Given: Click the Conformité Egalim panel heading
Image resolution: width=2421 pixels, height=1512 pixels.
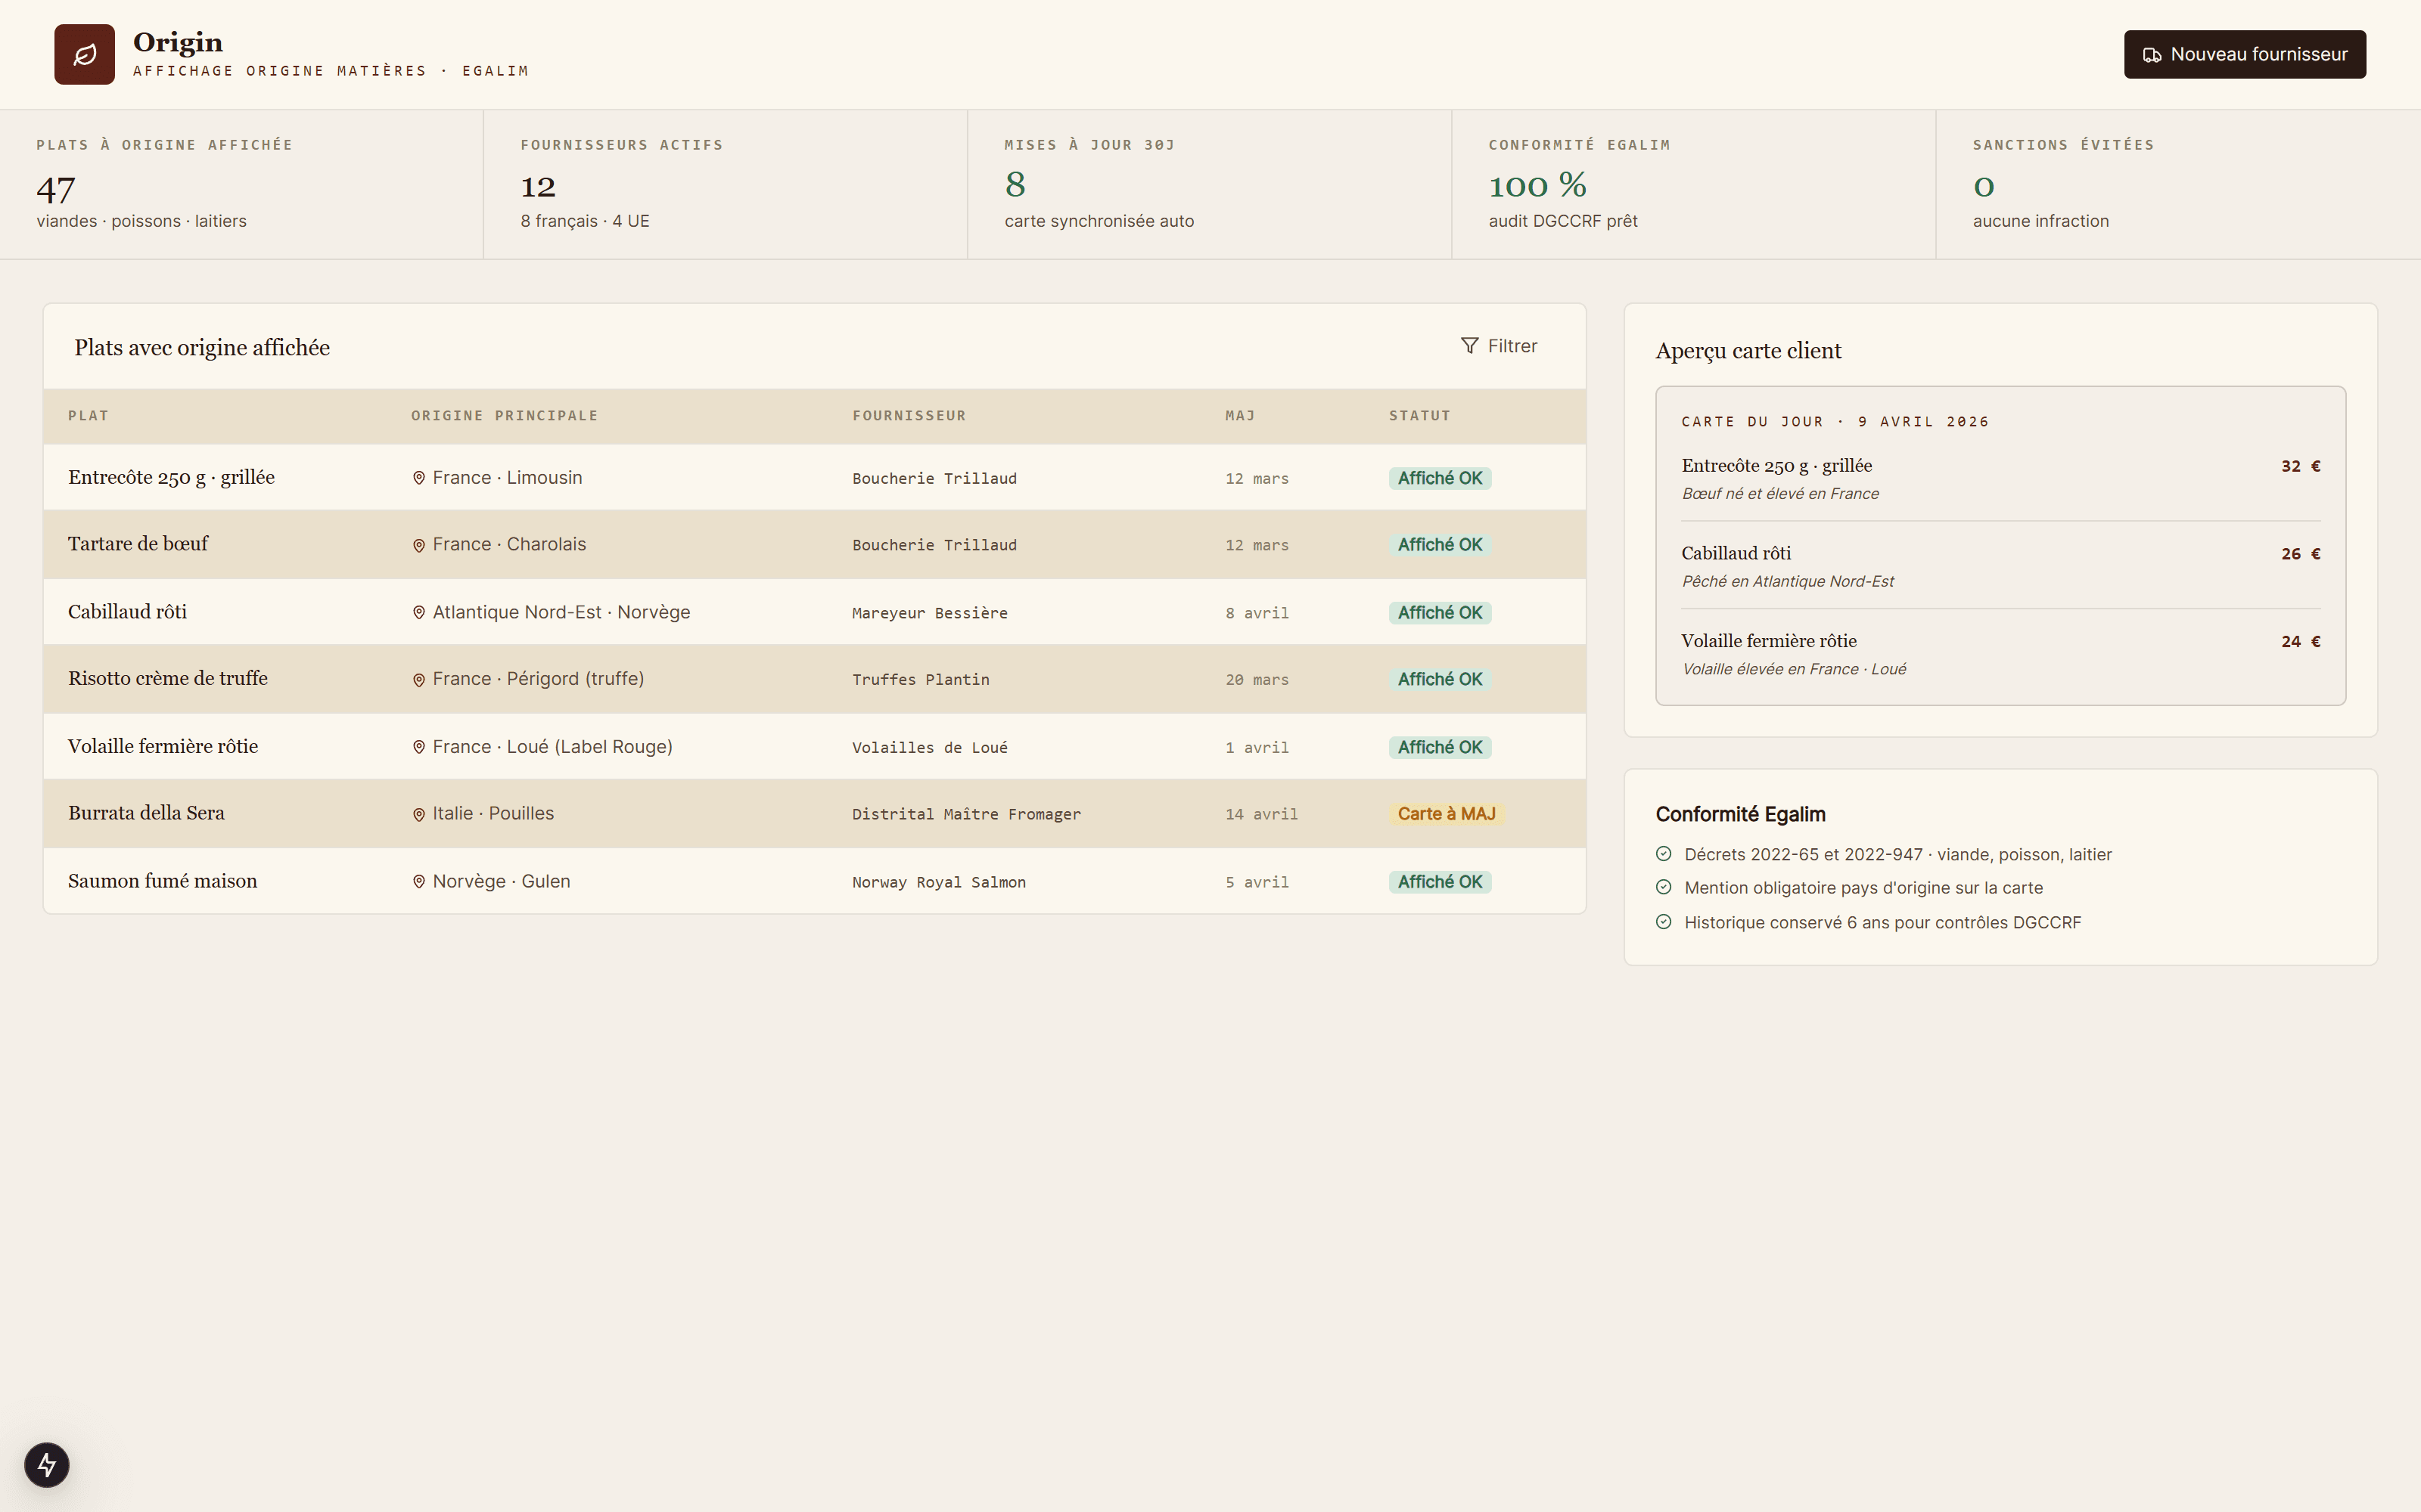Looking at the screenshot, I should click(1740, 814).
